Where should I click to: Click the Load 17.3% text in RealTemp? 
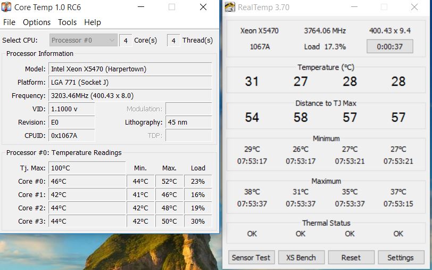(325, 47)
